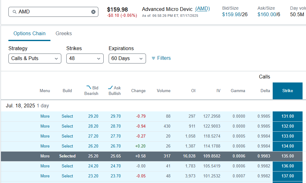The height and width of the screenshot is (183, 306).
Task: Click Select for the 132.00 strike
Action: [67, 126]
